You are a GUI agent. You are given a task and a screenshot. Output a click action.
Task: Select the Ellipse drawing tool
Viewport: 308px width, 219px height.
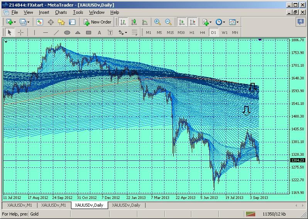(x=67, y=33)
